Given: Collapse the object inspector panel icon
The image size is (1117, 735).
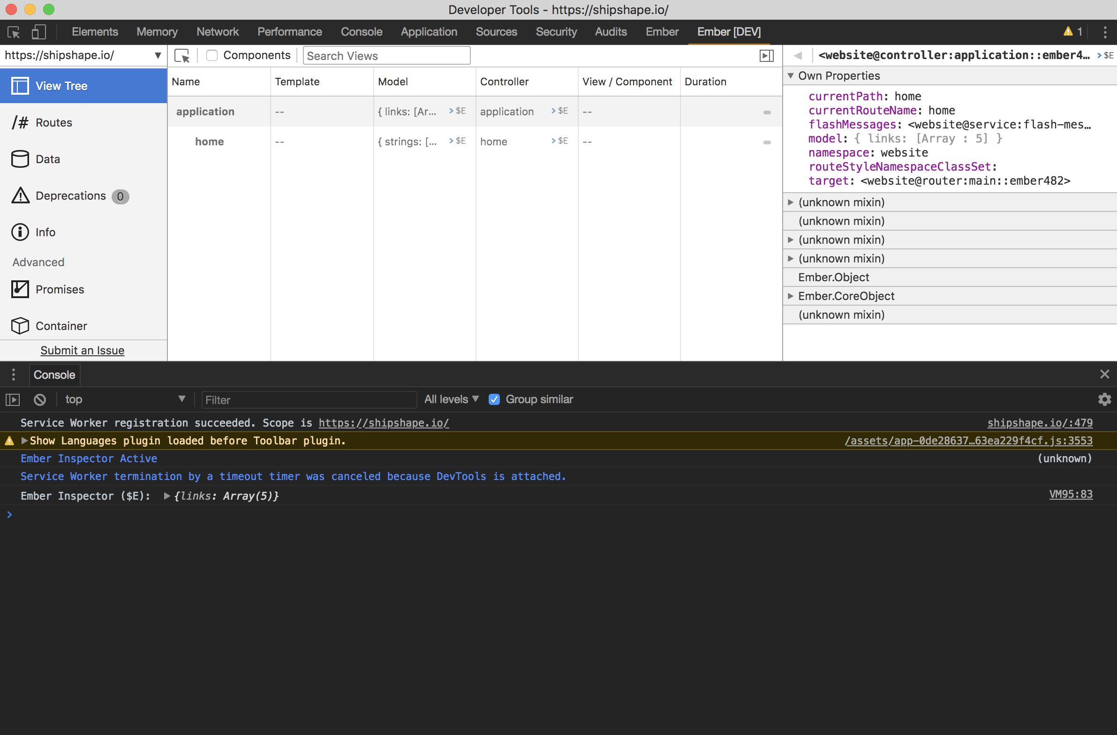Looking at the screenshot, I should coord(766,56).
